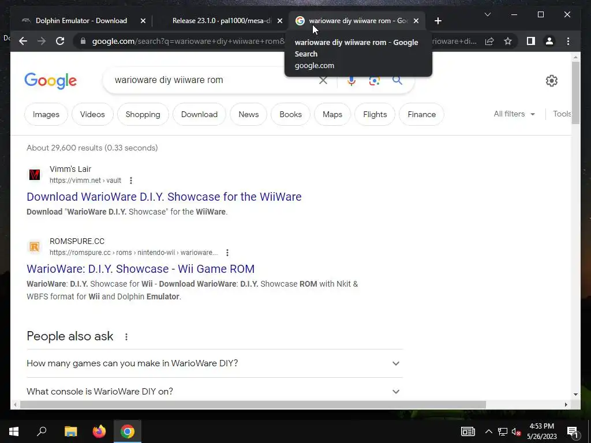Image resolution: width=591 pixels, height=443 pixels.
Task: Open the Chrome profile avatar
Action: 549,41
